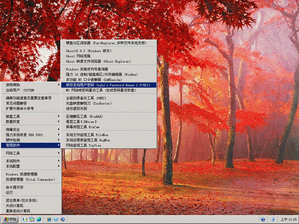Open the network computers tray icon

tap(263, 219)
